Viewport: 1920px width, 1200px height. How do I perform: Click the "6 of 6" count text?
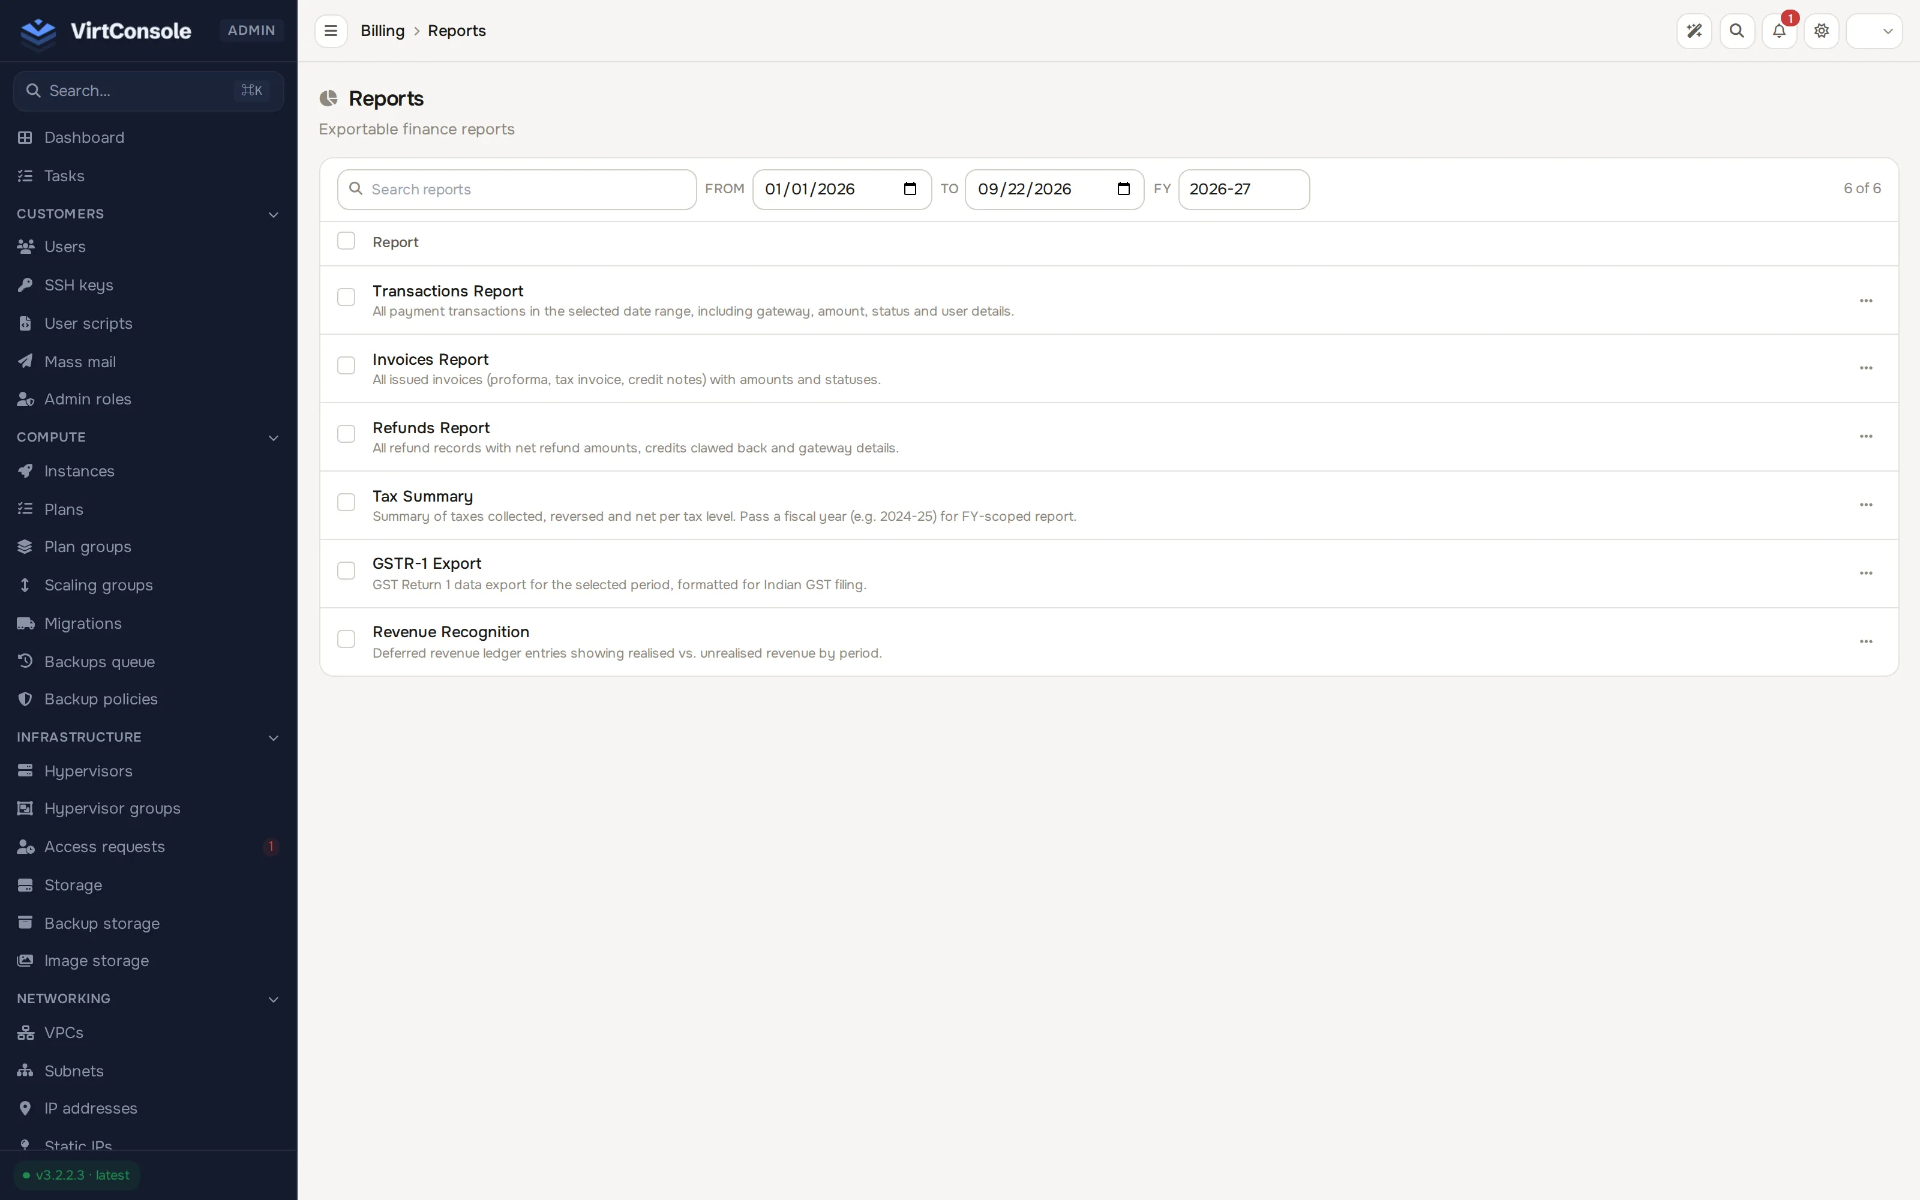[x=1862, y=189]
